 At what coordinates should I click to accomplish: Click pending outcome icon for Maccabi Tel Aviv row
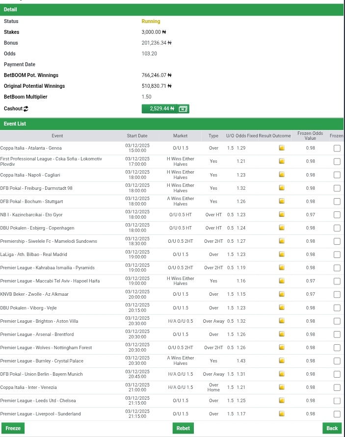click(x=282, y=281)
